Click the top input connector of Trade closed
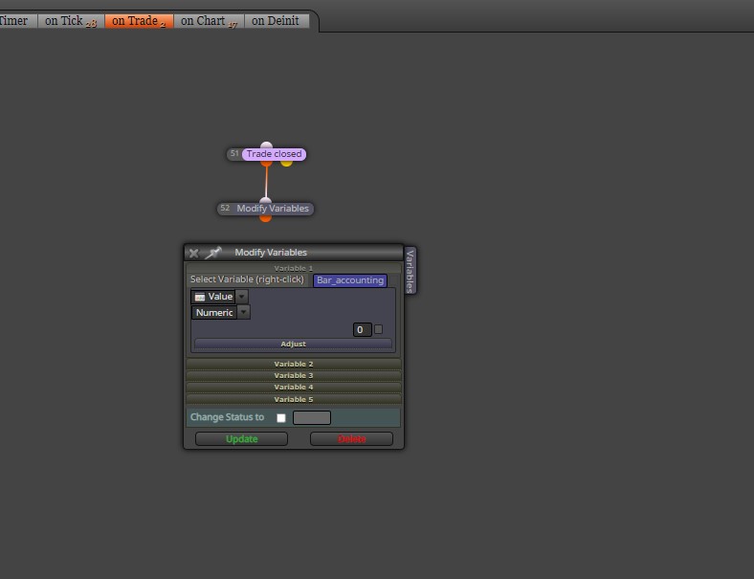 pyautogui.click(x=266, y=145)
